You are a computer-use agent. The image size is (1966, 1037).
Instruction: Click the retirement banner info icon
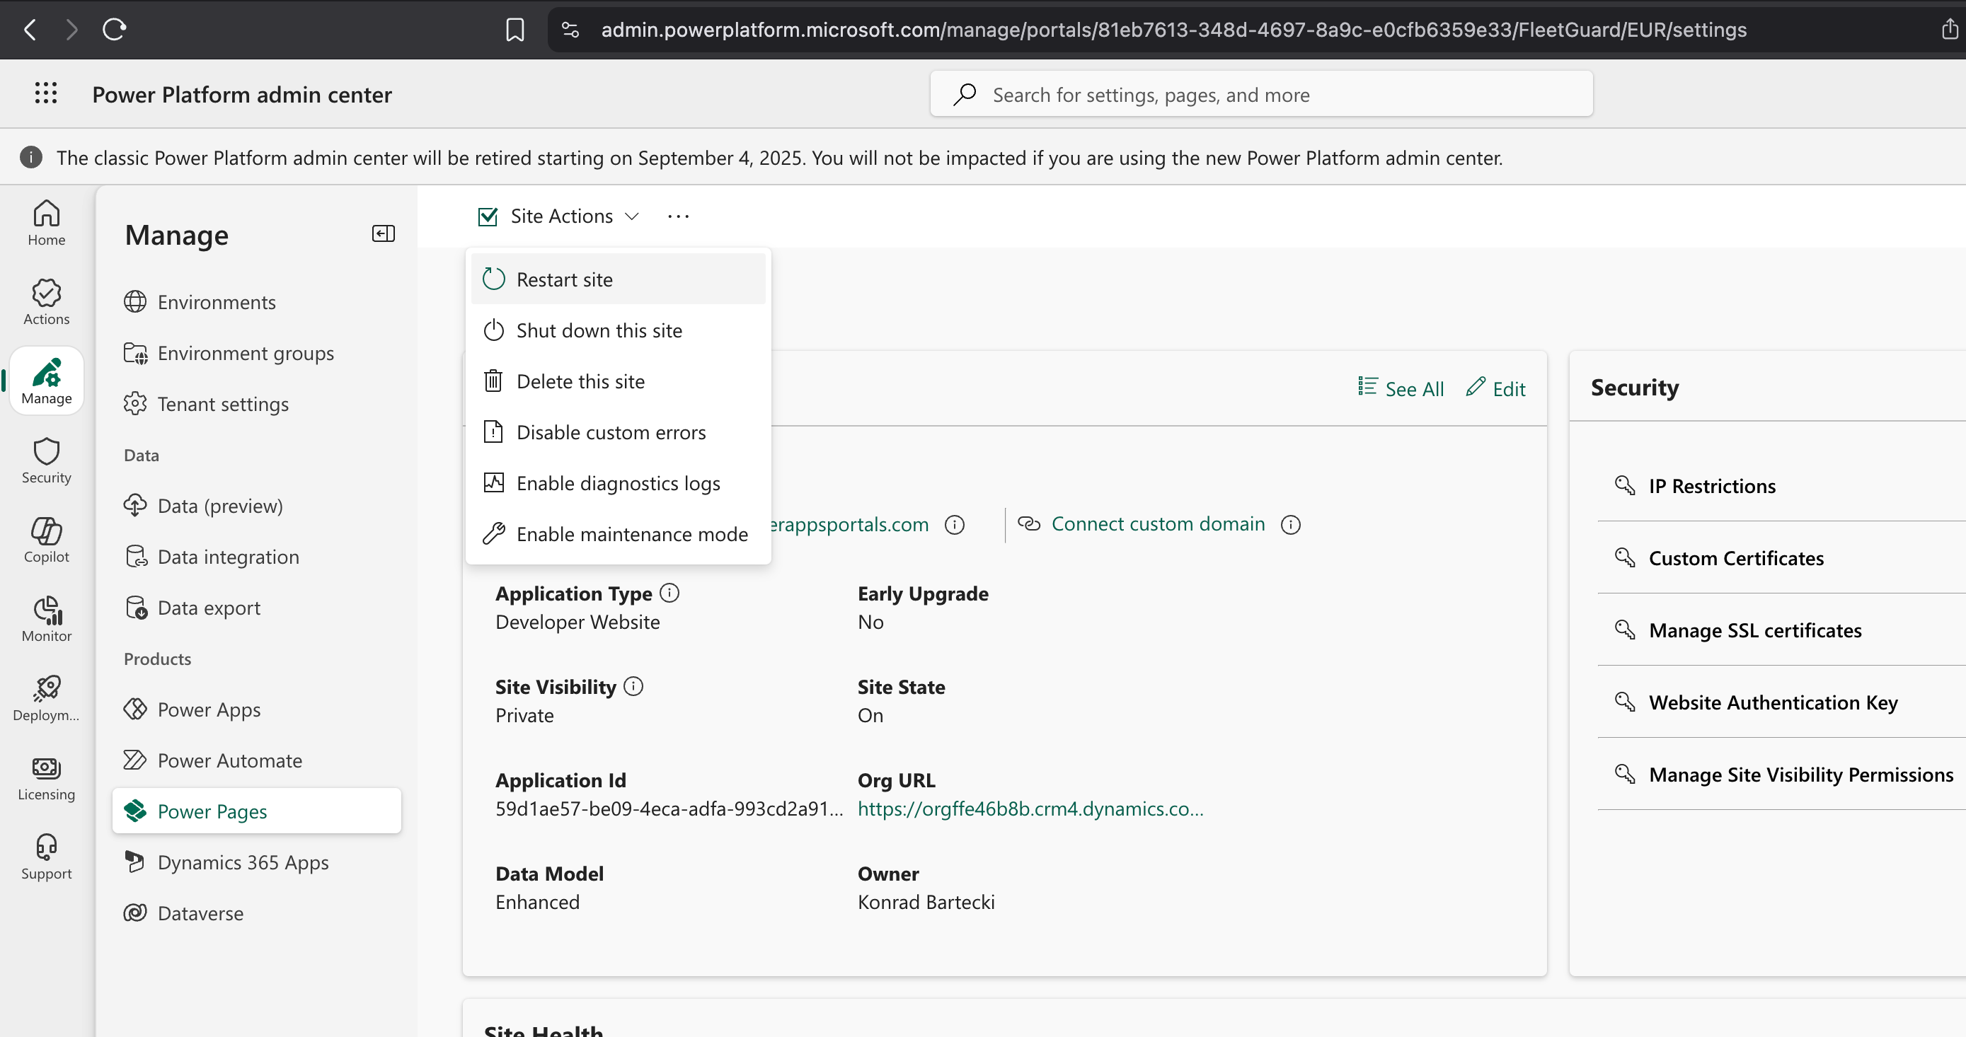[30, 157]
